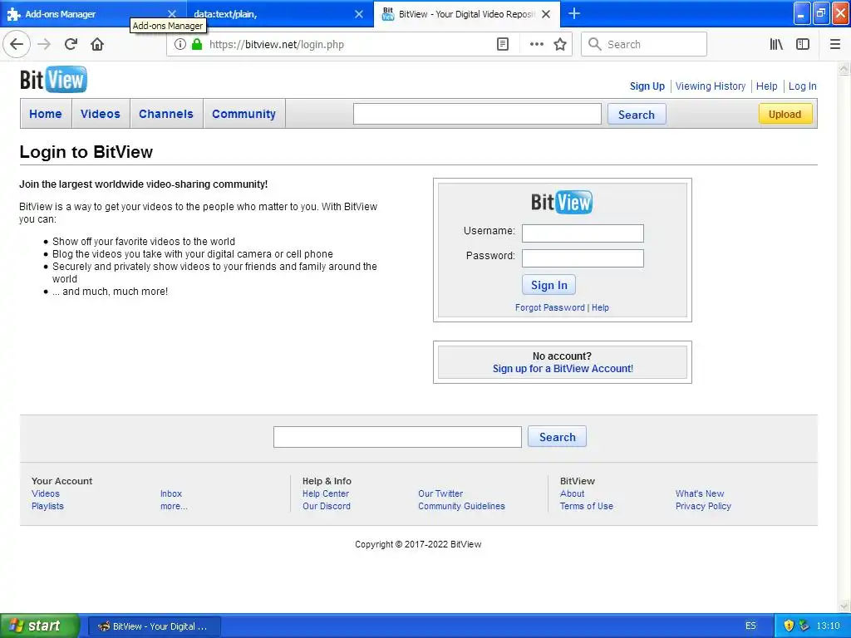Close the Add-ons Manager tab

pyautogui.click(x=172, y=14)
